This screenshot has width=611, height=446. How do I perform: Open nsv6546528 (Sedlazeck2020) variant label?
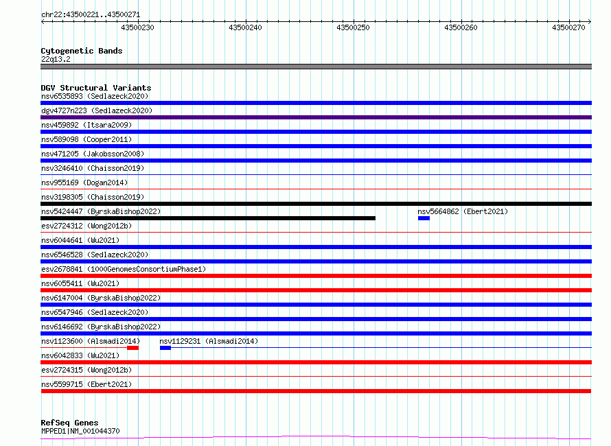click(x=95, y=255)
